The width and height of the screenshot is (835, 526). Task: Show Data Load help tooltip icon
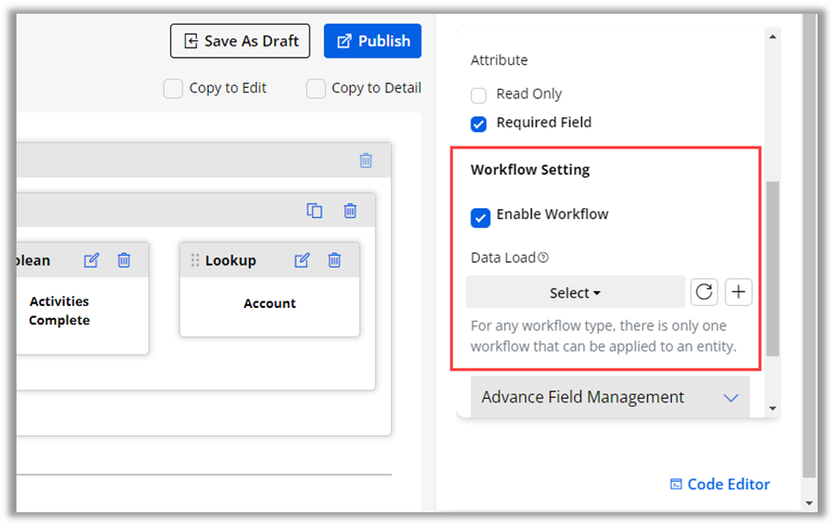click(x=543, y=258)
